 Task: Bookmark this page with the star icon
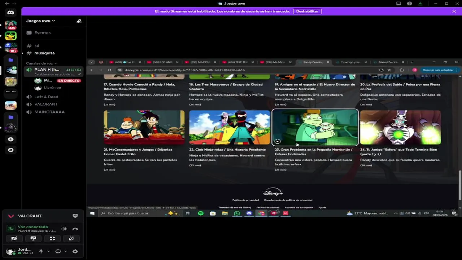(389, 70)
